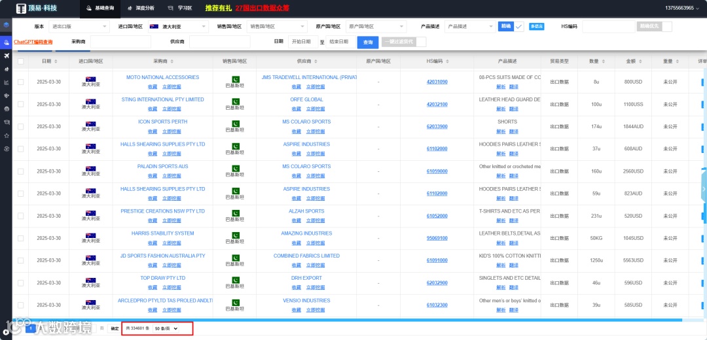
Task: Click the bottom circular icon in sidebar
Action: pos(6,148)
